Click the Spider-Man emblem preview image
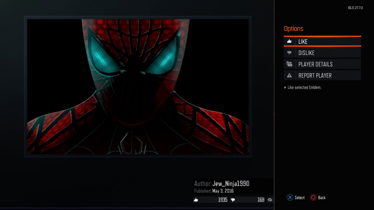This screenshot has height=210, width=374. [138, 87]
